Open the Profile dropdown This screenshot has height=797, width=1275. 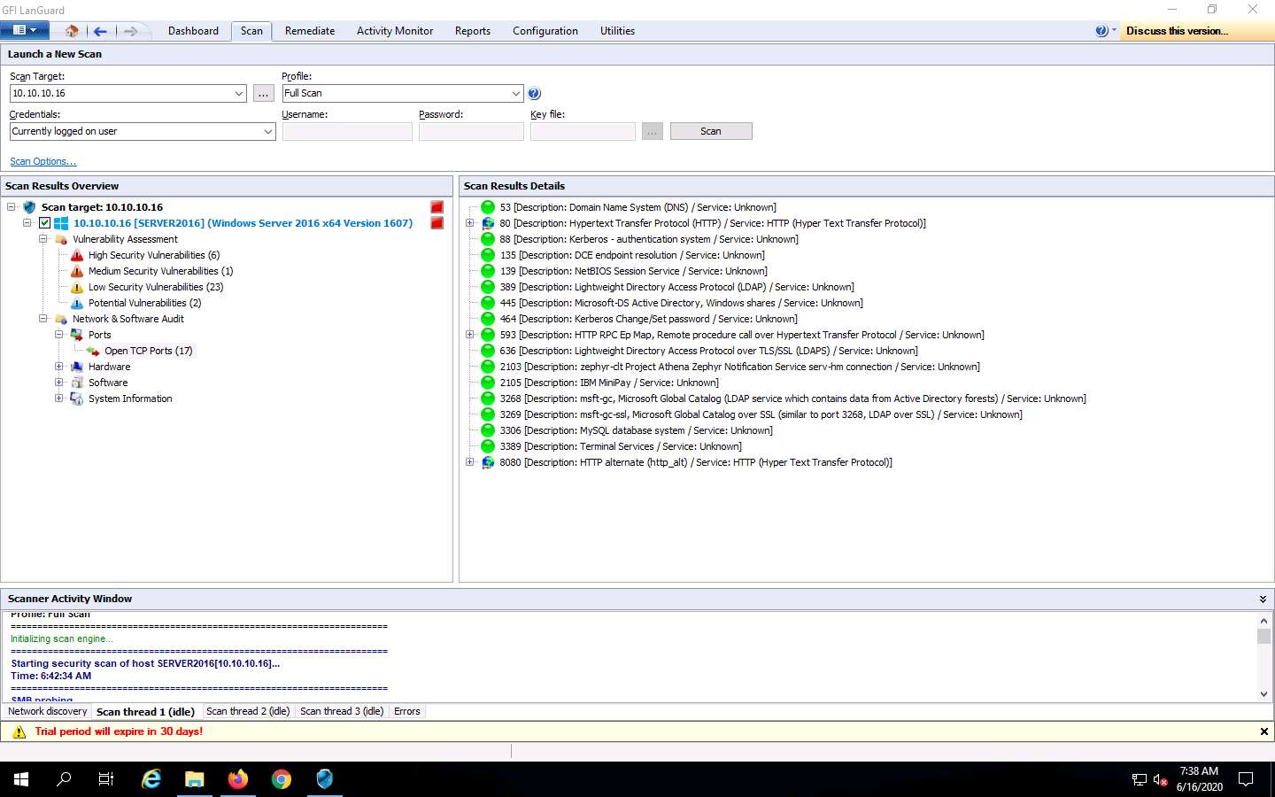click(x=516, y=94)
